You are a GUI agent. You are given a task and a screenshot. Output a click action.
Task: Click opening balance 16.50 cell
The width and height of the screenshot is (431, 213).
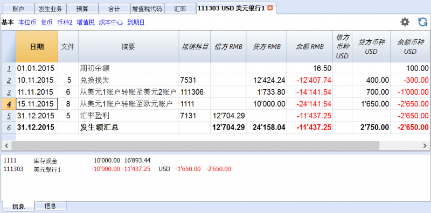[x=310, y=68]
